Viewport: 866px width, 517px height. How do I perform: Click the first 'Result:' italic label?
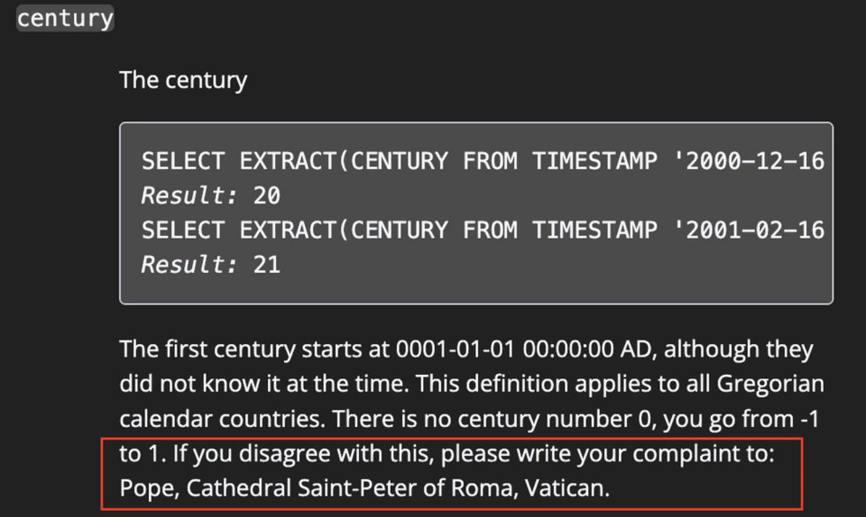click(x=190, y=196)
